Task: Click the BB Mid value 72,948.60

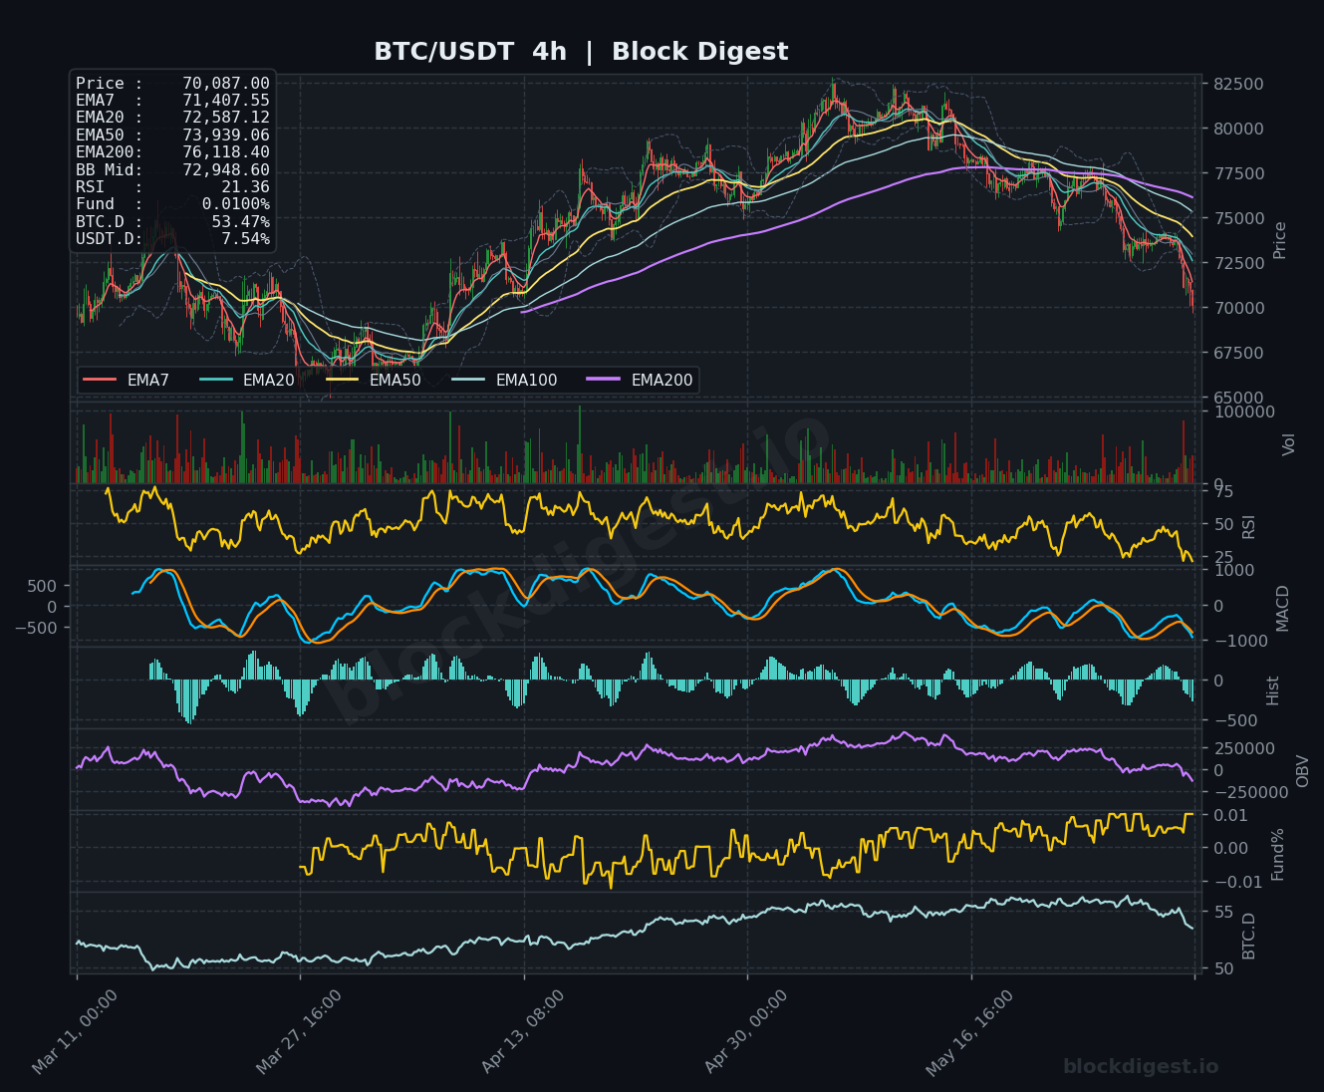Action: click(226, 170)
